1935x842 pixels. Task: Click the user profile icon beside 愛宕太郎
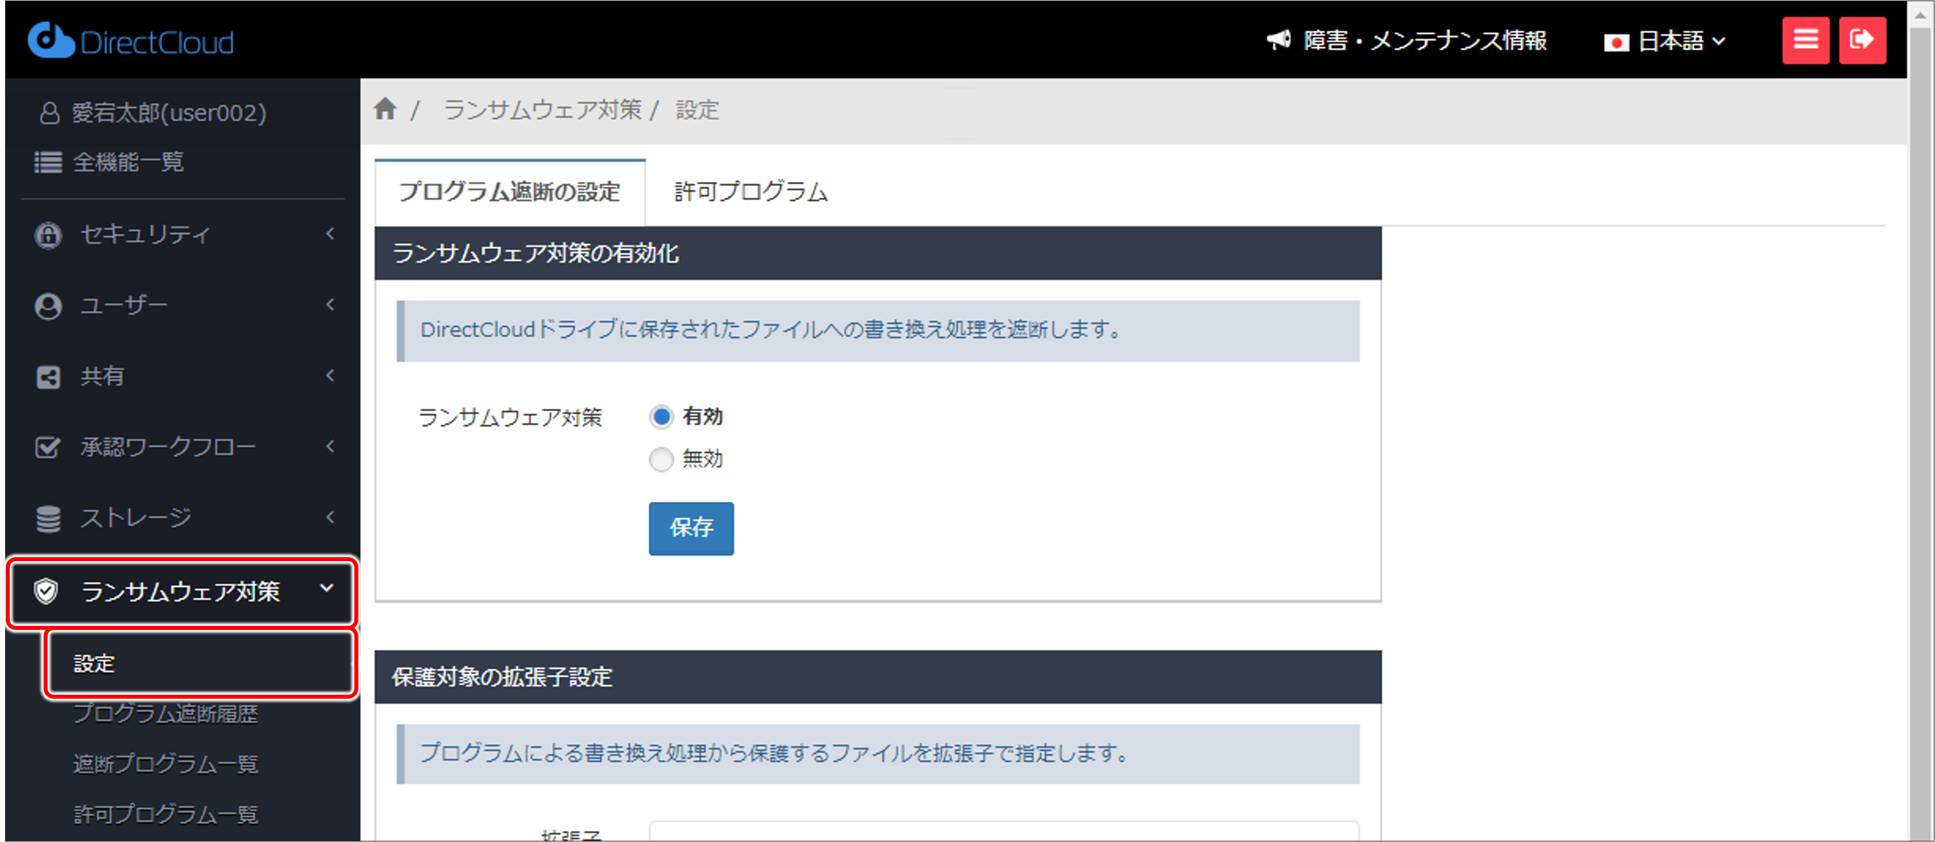coord(49,113)
